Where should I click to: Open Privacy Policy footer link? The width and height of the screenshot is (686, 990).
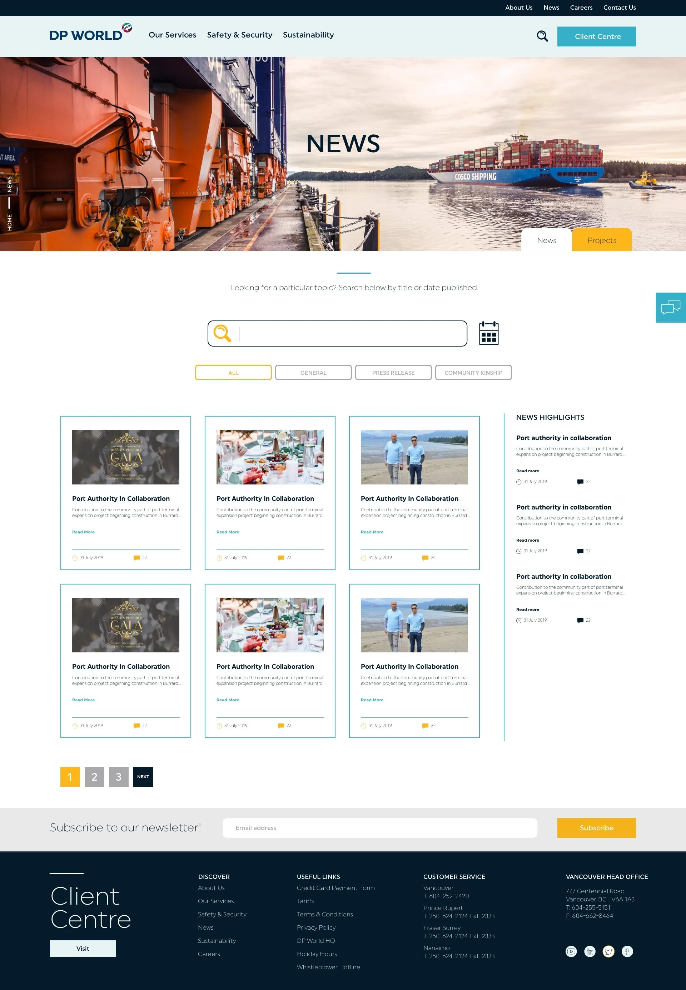pos(316,927)
